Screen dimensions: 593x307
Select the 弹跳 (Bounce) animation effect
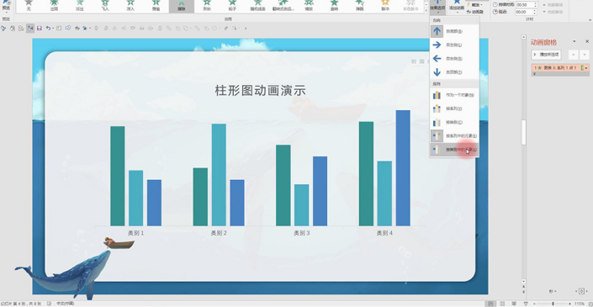click(360, 6)
